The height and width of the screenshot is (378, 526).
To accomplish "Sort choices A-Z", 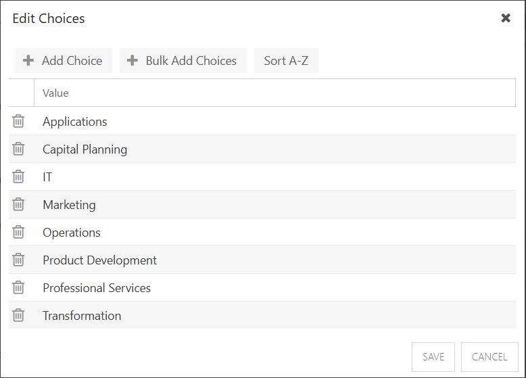I will [286, 61].
